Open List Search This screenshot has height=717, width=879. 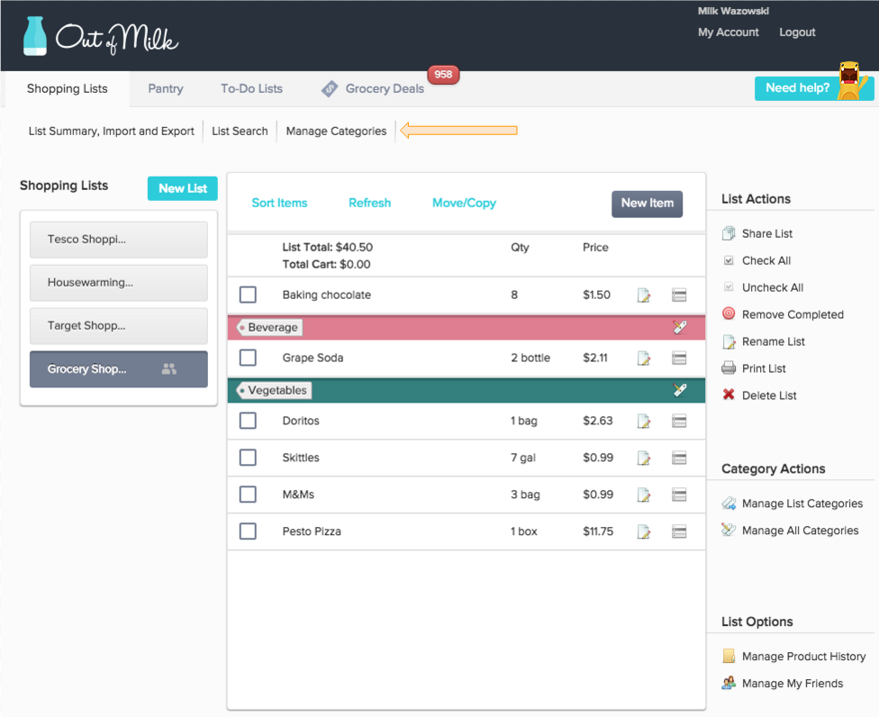pos(240,132)
